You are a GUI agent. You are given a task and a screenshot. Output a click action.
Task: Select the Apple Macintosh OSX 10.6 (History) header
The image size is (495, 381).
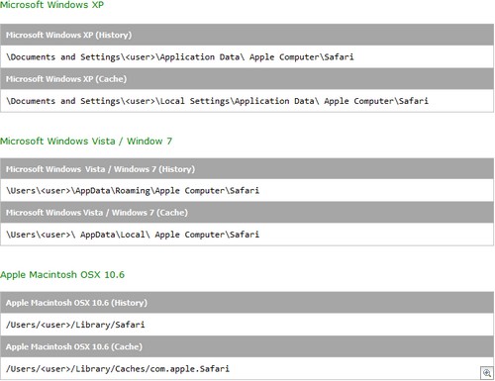(247, 303)
